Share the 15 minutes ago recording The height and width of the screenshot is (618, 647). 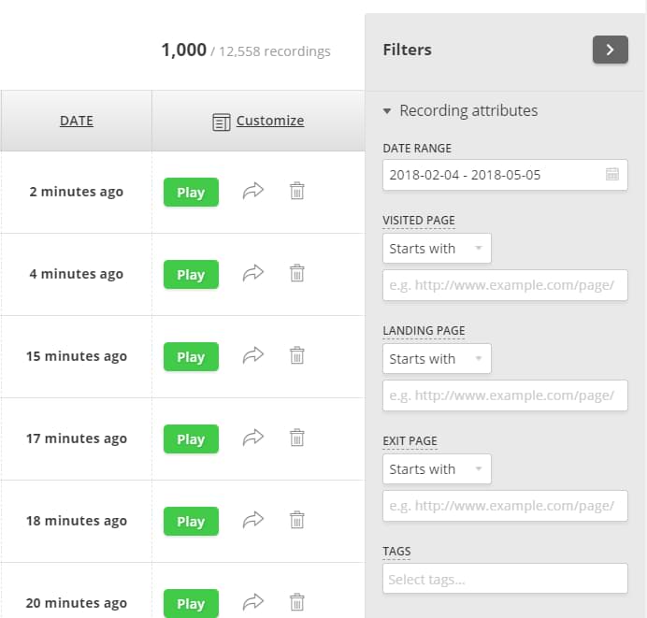pos(253,355)
